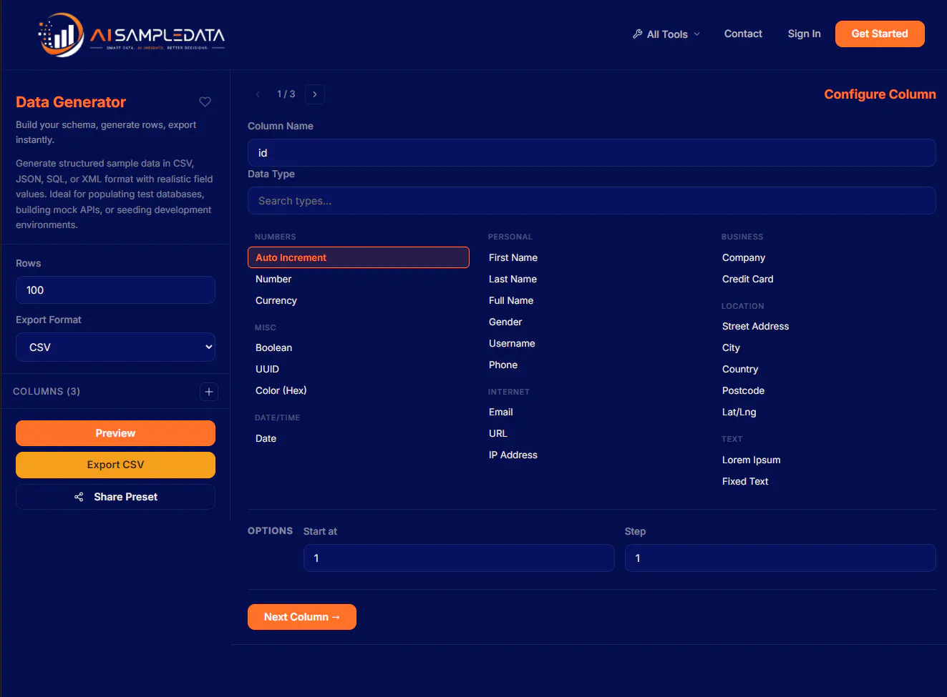Choose the Username type
Screen dimensions: 947x697
click(512, 344)
